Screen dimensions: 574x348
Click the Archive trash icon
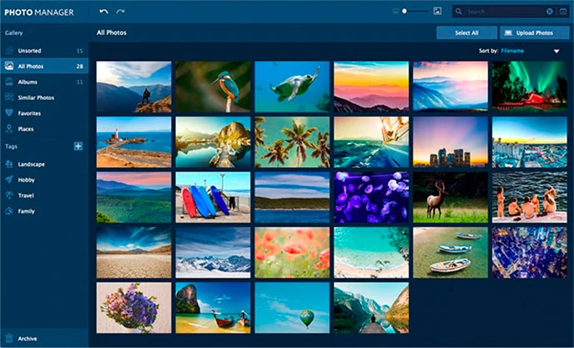pos(9,339)
